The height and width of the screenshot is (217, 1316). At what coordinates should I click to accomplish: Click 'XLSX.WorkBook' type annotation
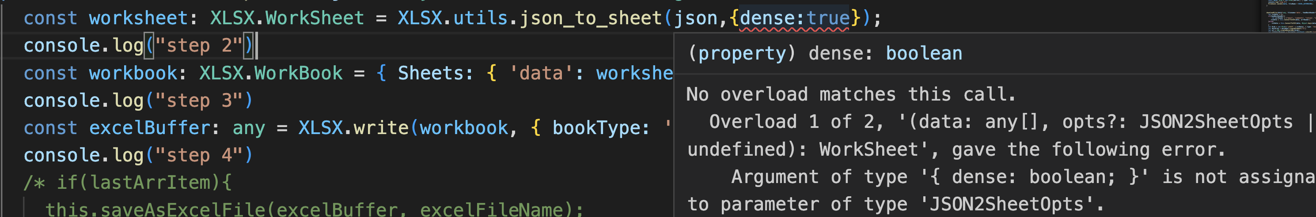tap(271, 73)
